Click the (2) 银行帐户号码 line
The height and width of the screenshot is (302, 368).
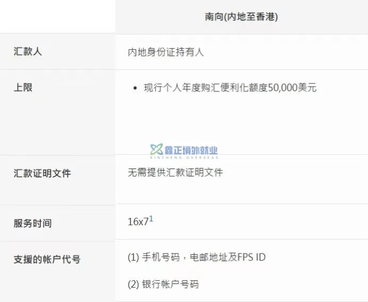(163, 284)
